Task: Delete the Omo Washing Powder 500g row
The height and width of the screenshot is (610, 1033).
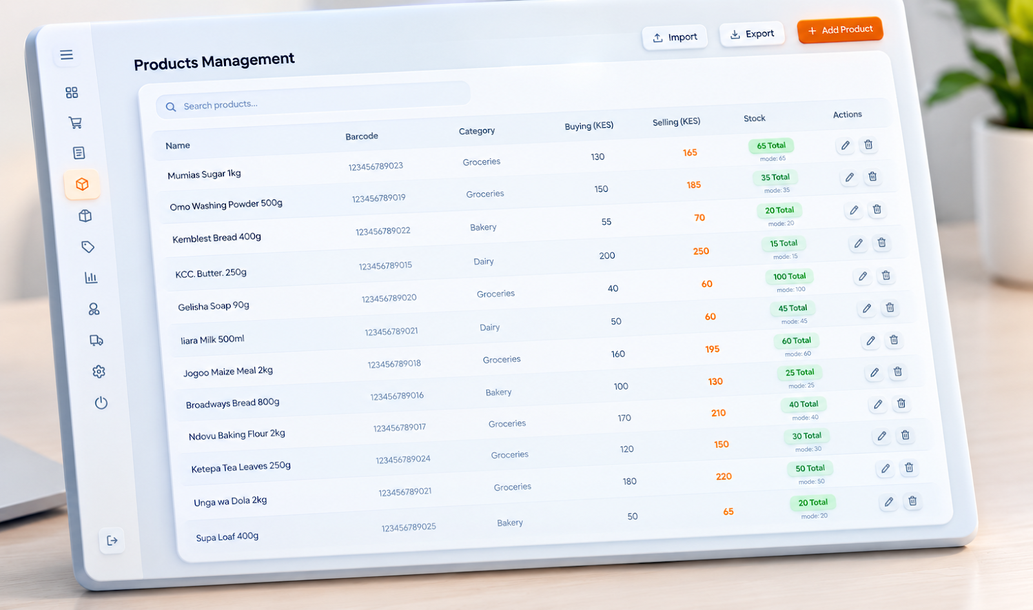Action: pyautogui.click(x=873, y=176)
